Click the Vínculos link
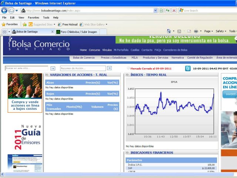Viewport: 237px width, 178px height. [x=107, y=50]
